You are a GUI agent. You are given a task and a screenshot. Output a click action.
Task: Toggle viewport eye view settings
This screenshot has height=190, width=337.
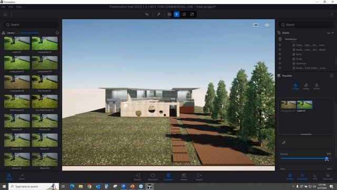pos(267,25)
